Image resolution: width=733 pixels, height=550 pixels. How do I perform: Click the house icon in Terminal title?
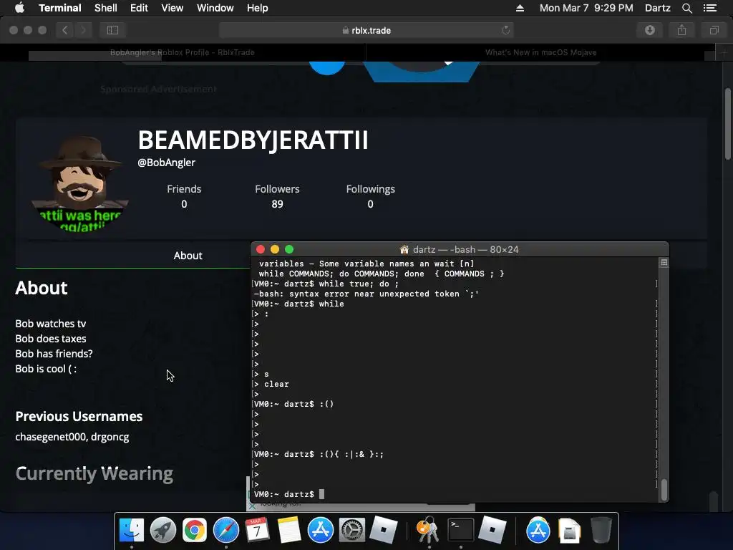pos(404,249)
